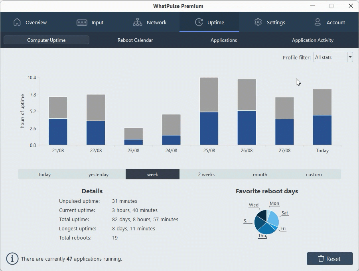Open the Settings gear icon
The width and height of the screenshot is (359, 271).
258,22
